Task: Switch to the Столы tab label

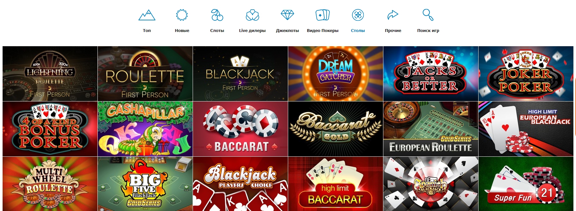Action: click(358, 30)
